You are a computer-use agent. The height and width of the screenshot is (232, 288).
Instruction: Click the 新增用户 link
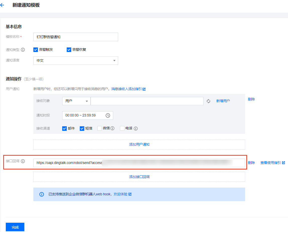pos(223,101)
